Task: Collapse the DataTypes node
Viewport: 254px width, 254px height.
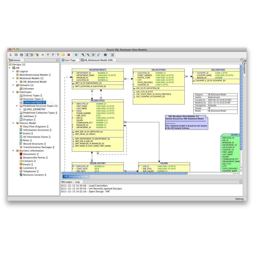Action: (13, 92)
